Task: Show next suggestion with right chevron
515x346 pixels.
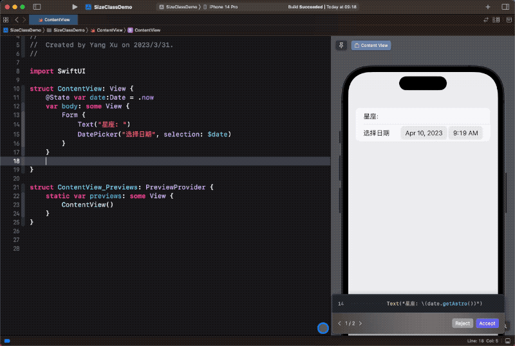Action: [x=360, y=323]
